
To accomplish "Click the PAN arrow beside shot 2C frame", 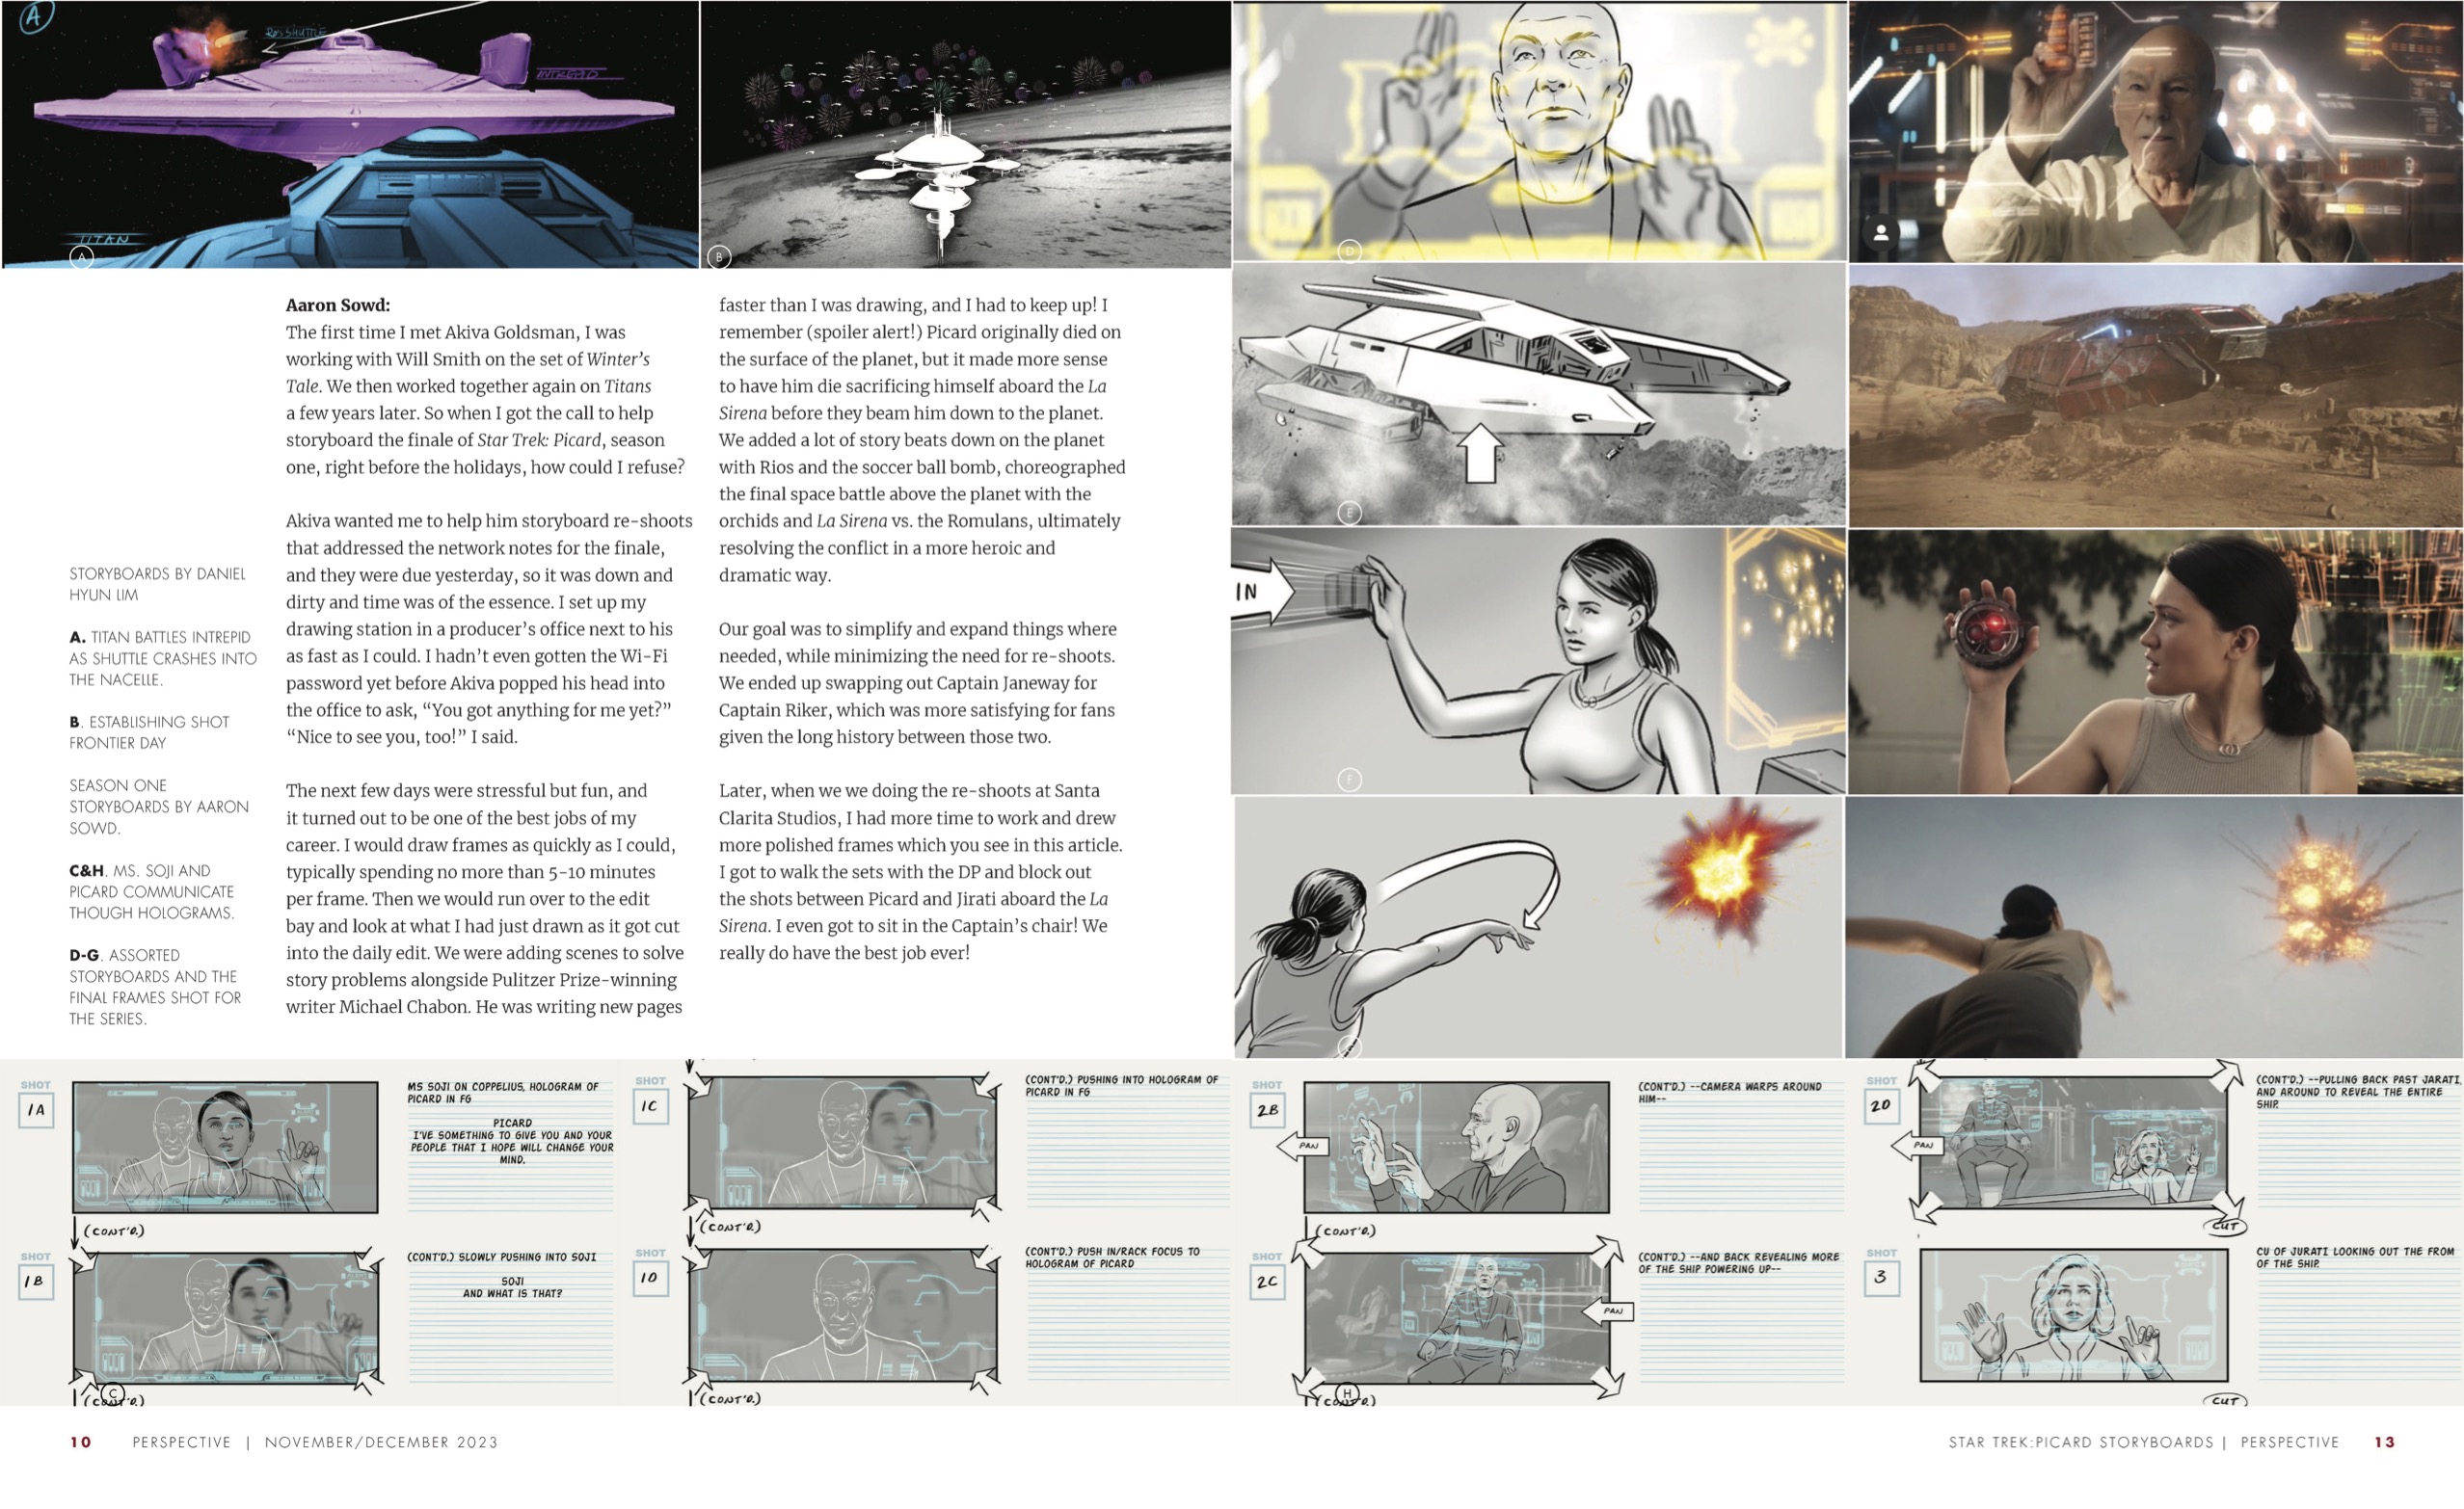I will click(x=1609, y=1310).
